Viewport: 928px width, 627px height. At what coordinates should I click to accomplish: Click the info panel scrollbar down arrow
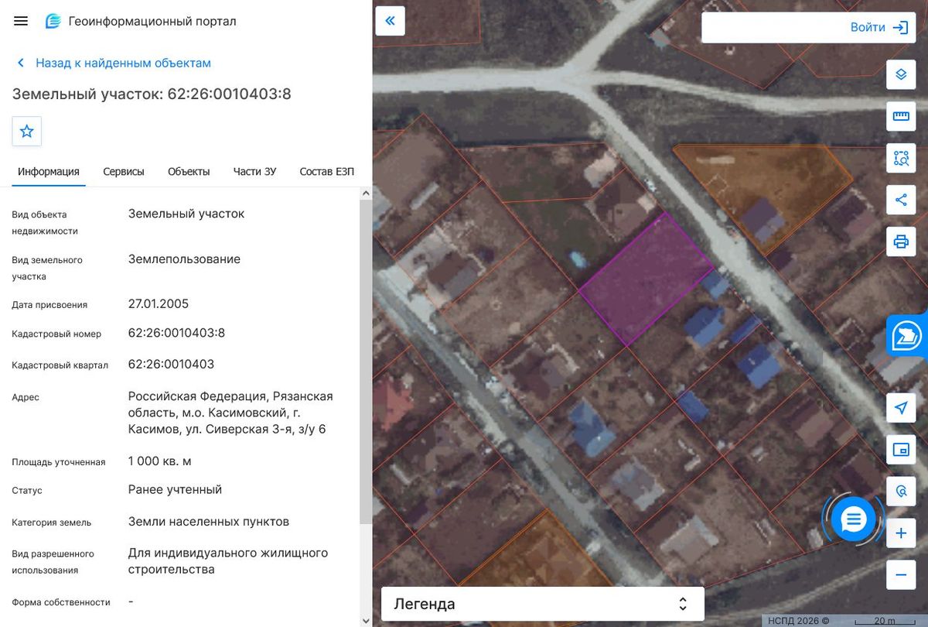pyautogui.click(x=366, y=620)
